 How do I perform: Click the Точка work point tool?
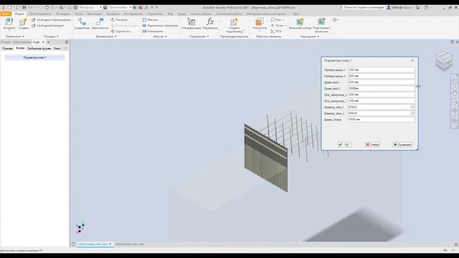point(278,26)
